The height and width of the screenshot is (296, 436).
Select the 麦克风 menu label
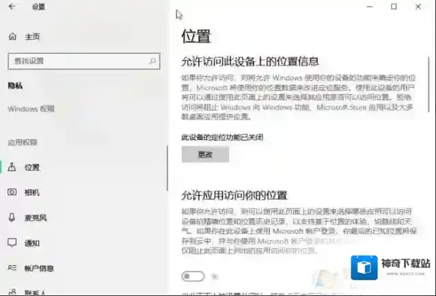point(36,218)
